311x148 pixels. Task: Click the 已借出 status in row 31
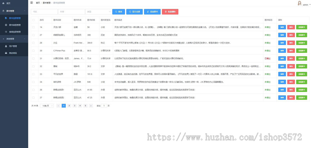[x=267, y=58]
